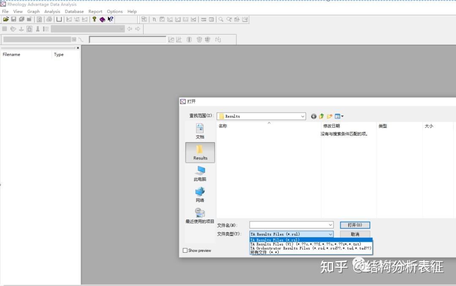The image size is (456, 286).
Task: Enable the Show preview checkbox
Action: point(185,250)
